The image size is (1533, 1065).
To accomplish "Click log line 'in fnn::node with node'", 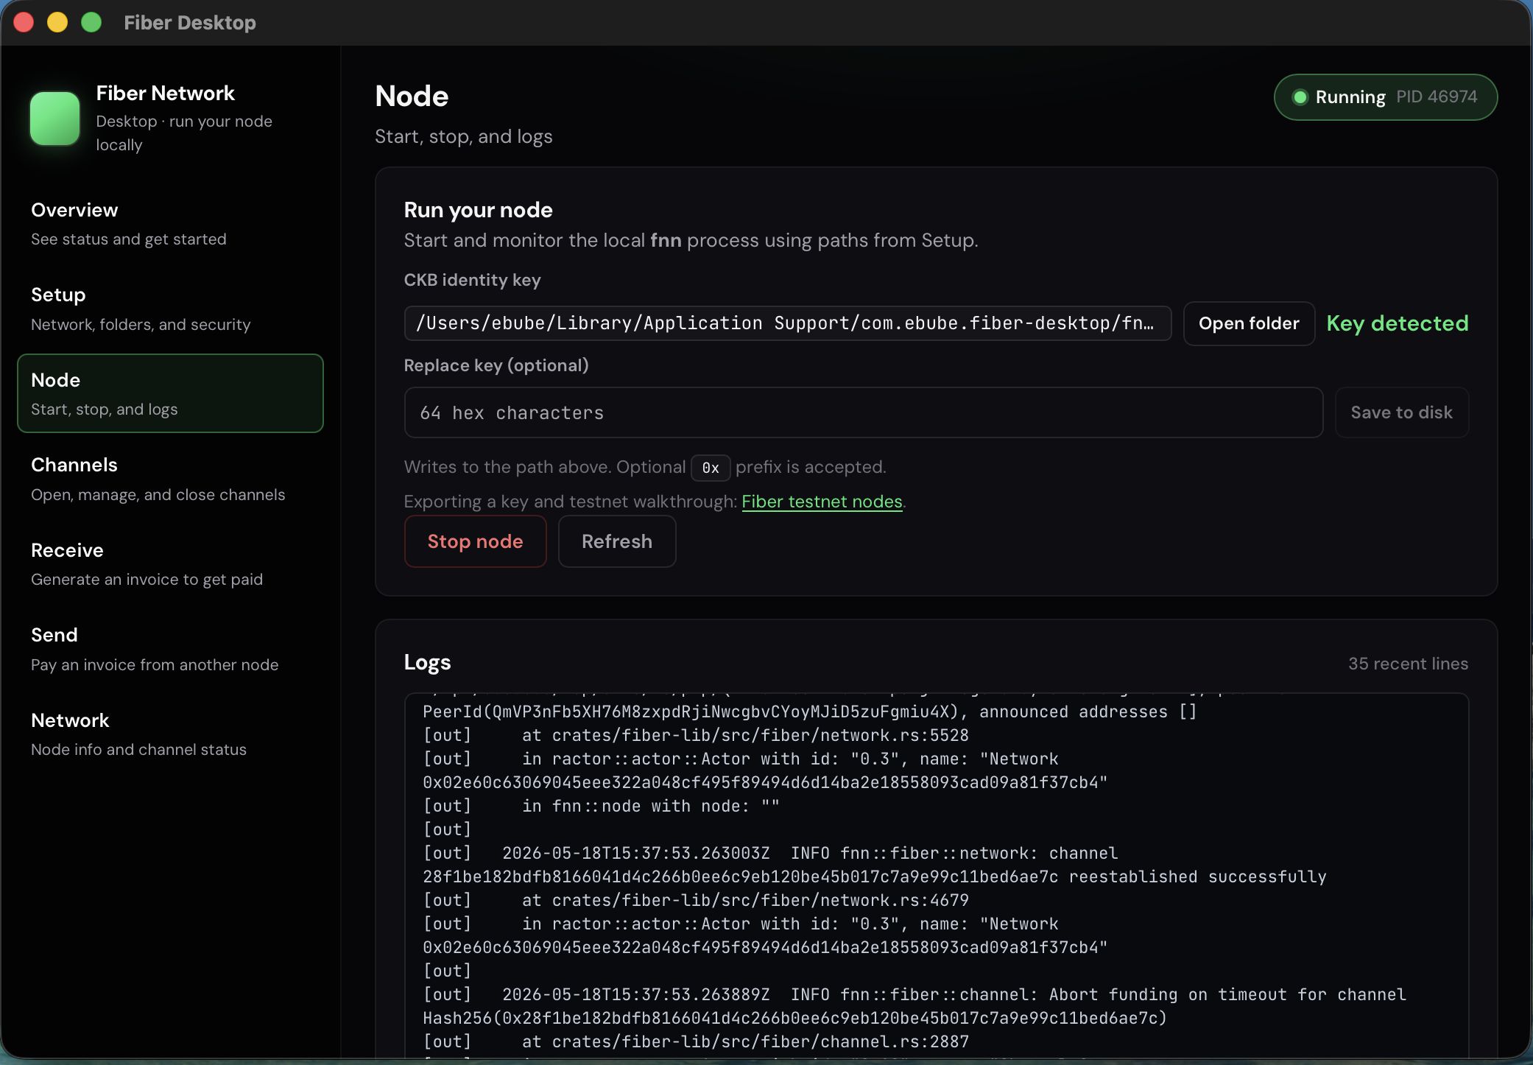I will 601,806.
